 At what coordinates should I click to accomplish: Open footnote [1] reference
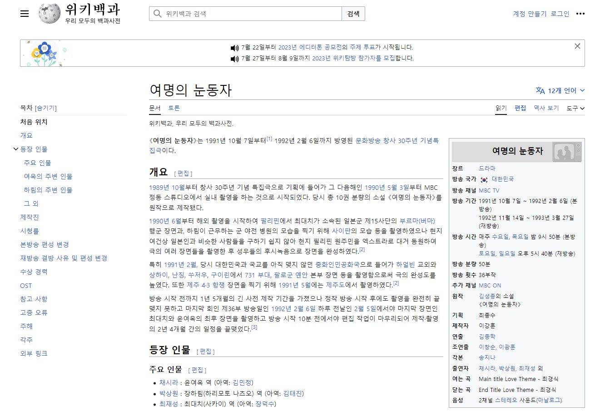269,139
